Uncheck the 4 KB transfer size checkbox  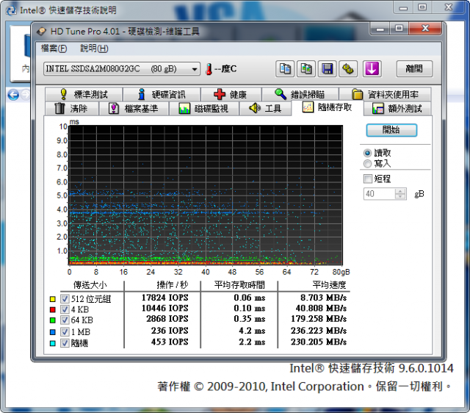pos(65,309)
